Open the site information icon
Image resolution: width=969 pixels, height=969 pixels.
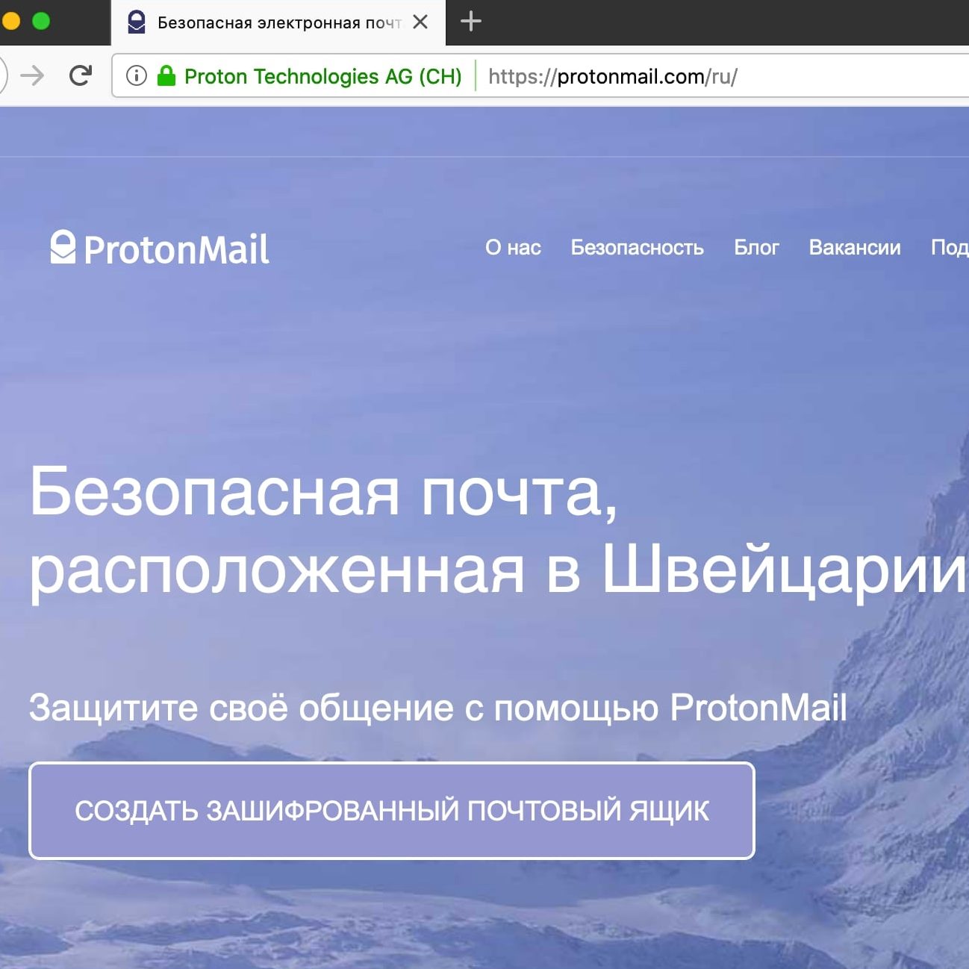pyautogui.click(x=137, y=76)
